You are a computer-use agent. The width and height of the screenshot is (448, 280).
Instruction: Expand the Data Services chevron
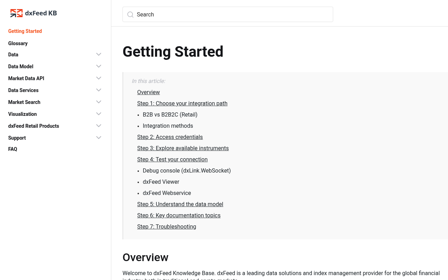[x=99, y=90]
